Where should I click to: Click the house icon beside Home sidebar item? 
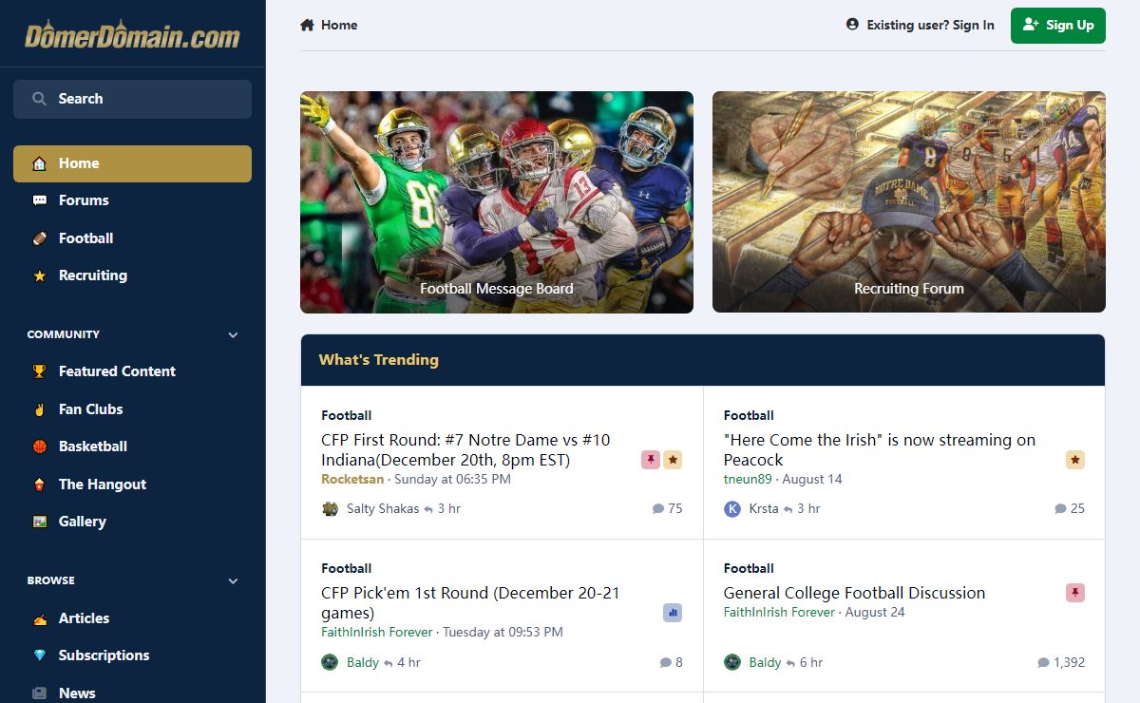pyautogui.click(x=39, y=163)
